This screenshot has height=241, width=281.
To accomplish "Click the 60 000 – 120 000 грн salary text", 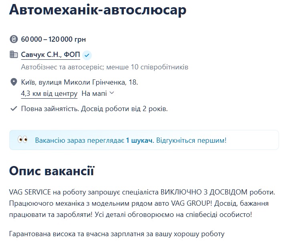I will [x=54, y=39].
